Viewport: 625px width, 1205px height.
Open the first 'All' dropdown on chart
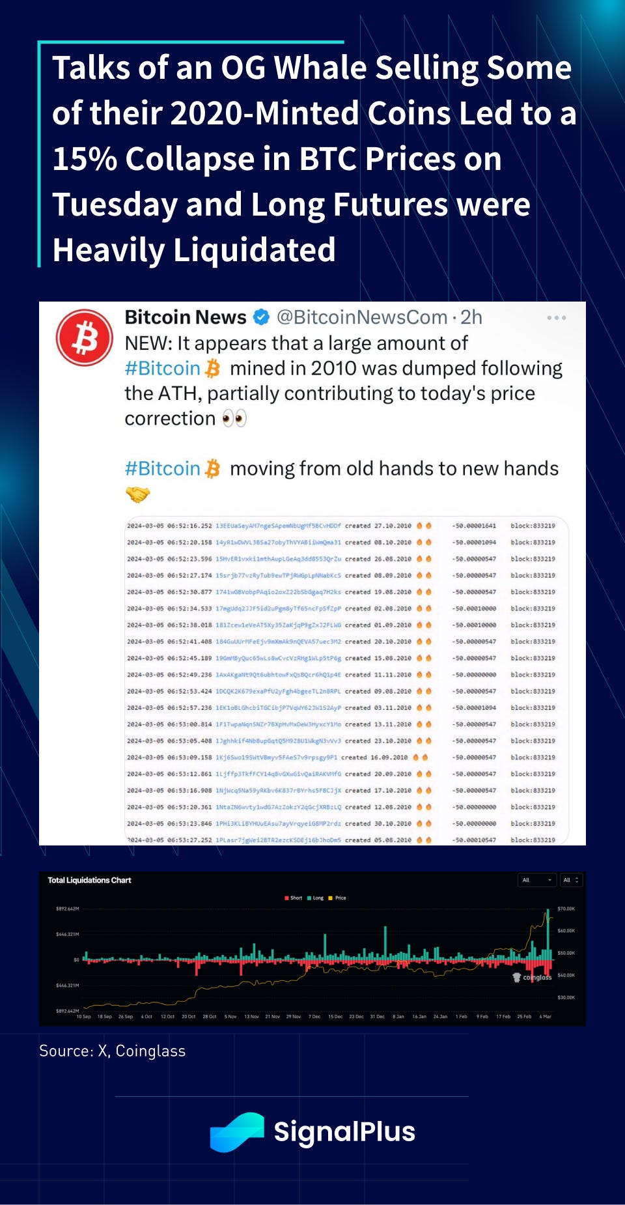click(x=537, y=880)
